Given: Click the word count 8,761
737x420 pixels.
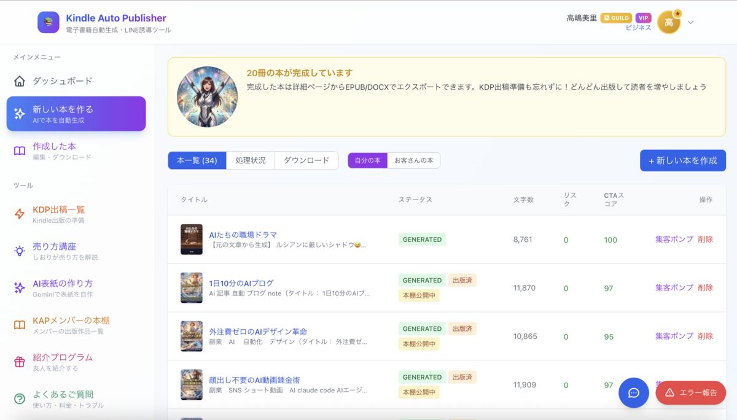Looking at the screenshot, I should 523,239.
